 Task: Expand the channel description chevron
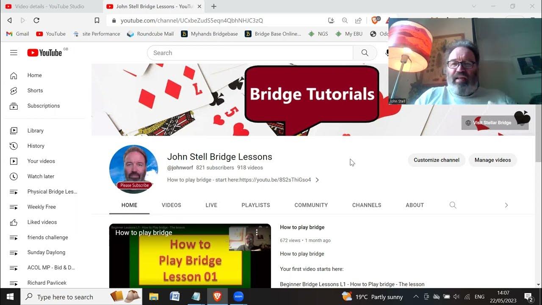coord(317,180)
